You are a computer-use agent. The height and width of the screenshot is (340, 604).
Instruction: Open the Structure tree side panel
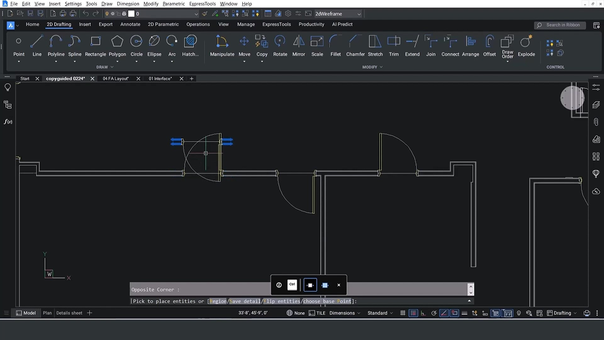tap(8, 104)
